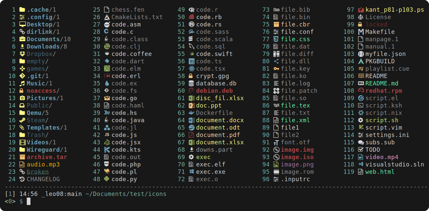The width and height of the screenshot is (429, 211).
Task: Click the web.html file name
Action: (x=380, y=172)
